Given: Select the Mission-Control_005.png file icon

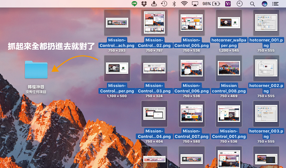Looking at the screenshot, I should 192,23.
